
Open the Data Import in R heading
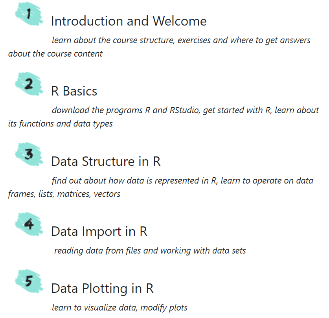coord(99,232)
